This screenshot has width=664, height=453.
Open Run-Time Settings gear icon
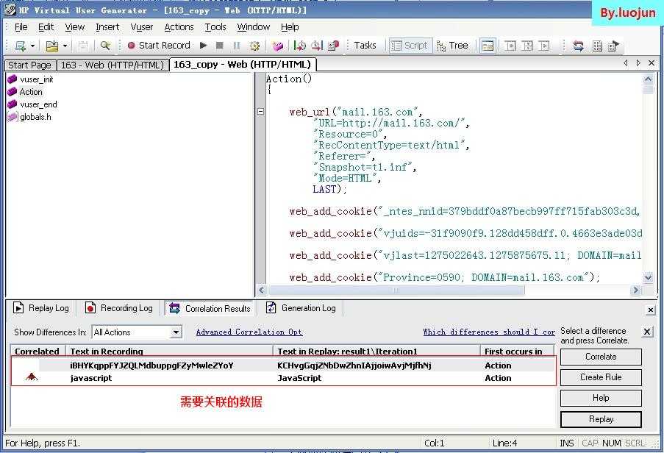[x=254, y=46]
